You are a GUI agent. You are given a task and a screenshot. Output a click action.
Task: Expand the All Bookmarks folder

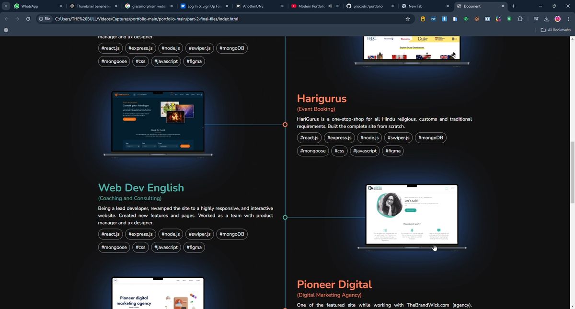[555, 30]
